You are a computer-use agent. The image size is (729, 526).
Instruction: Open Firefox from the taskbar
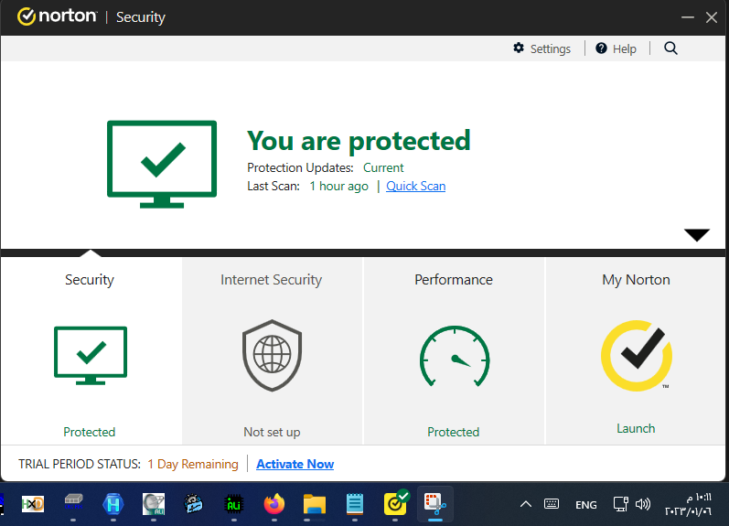[x=273, y=504]
